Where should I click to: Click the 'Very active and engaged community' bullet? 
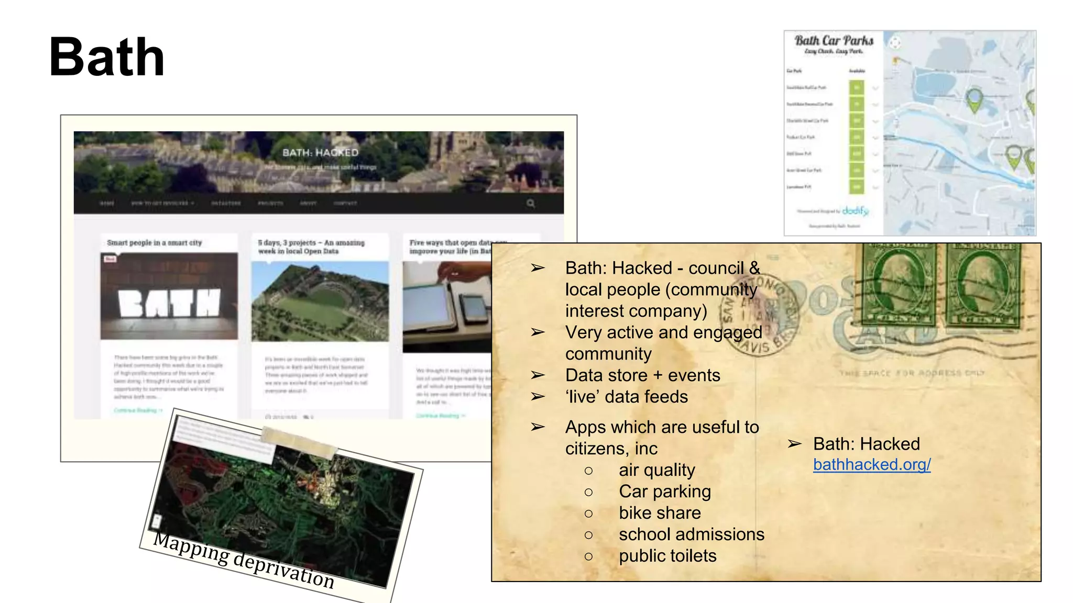tap(664, 343)
